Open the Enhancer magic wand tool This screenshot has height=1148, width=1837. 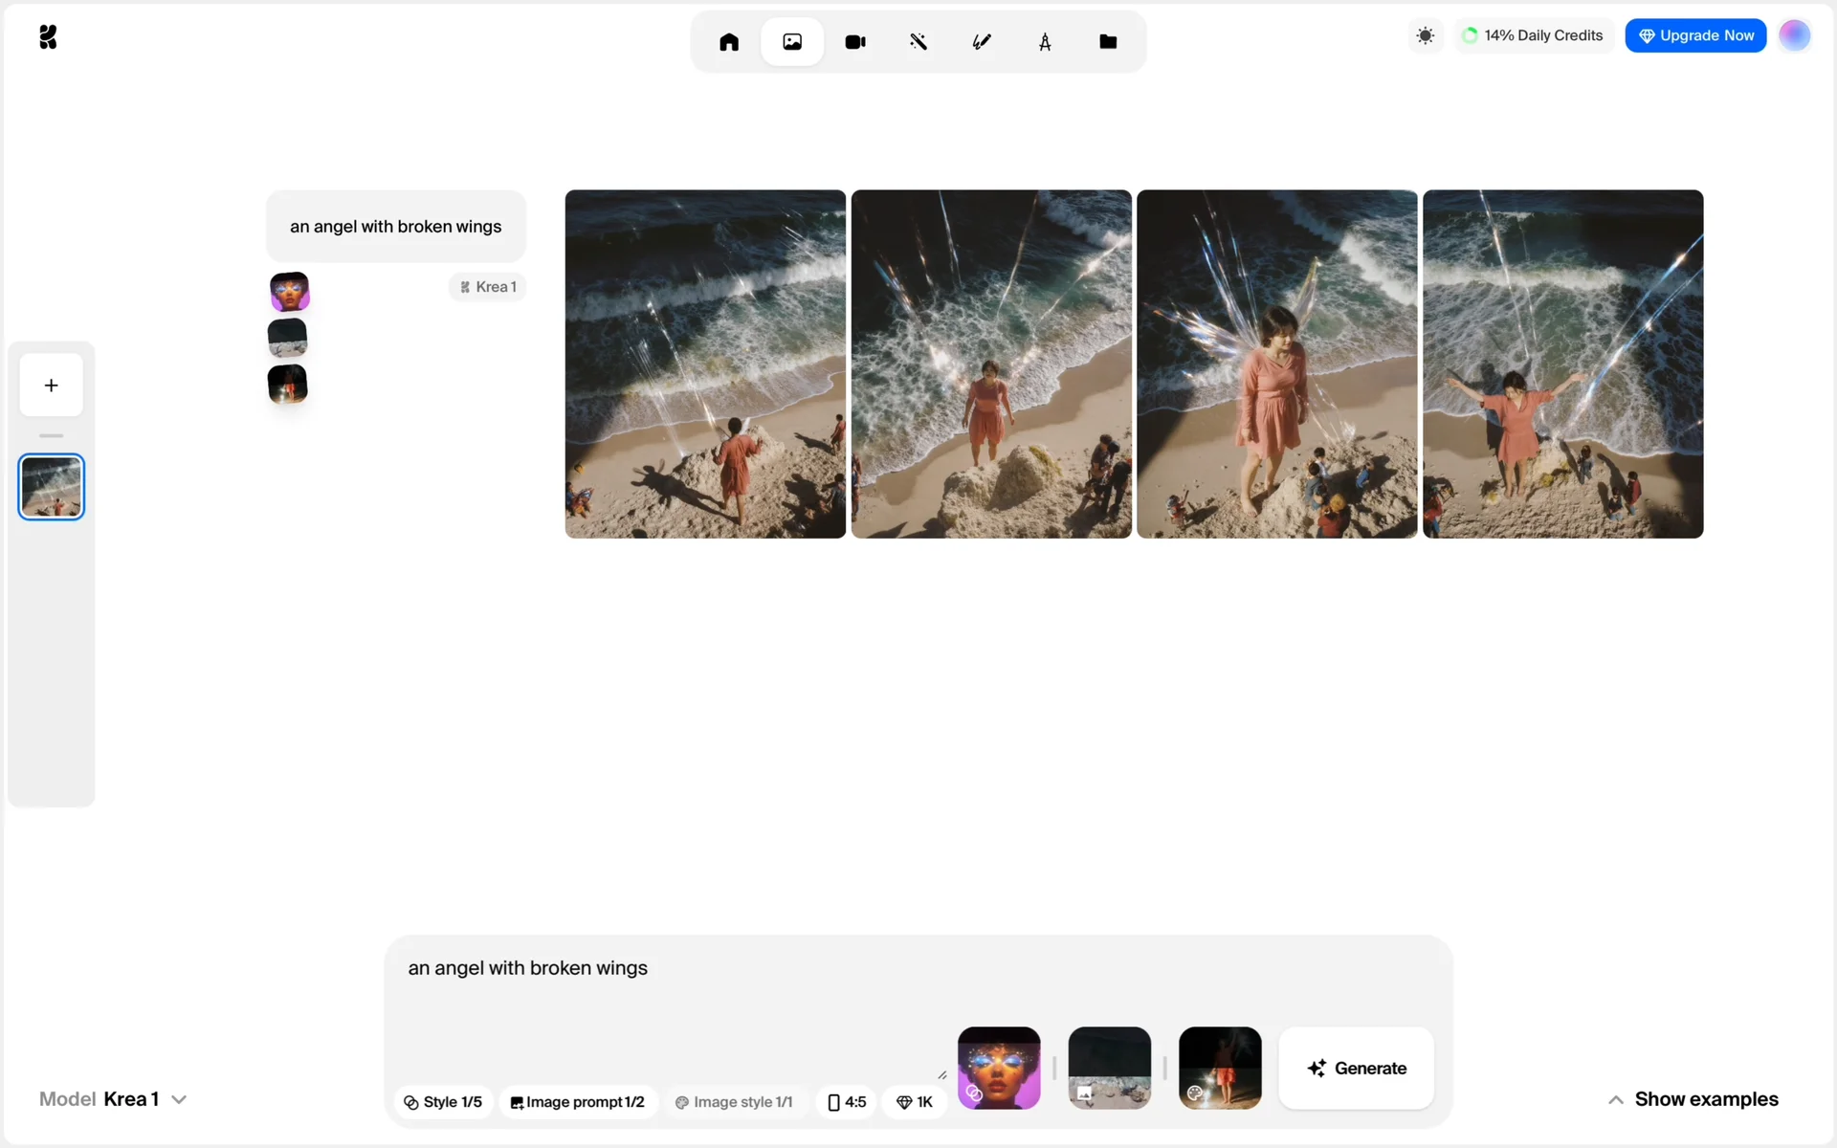[918, 42]
